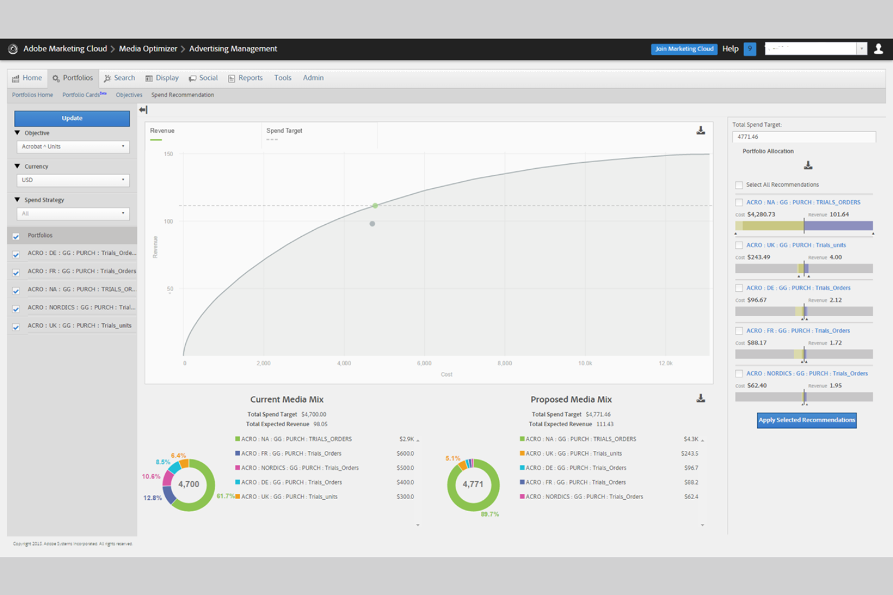Image resolution: width=893 pixels, height=595 pixels.
Task: Open the Admin menu
Action: [313, 78]
